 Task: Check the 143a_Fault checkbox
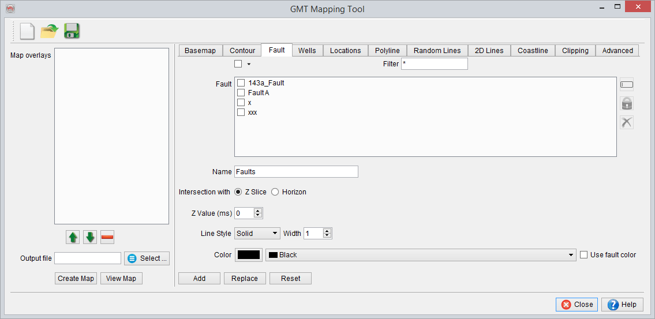point(241,83)
